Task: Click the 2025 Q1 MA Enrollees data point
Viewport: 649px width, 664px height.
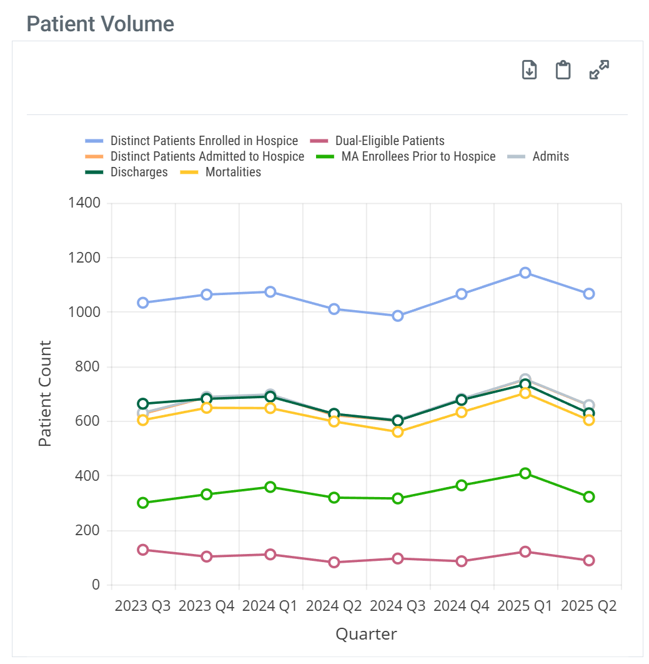Action: click(x=525, y=473)
